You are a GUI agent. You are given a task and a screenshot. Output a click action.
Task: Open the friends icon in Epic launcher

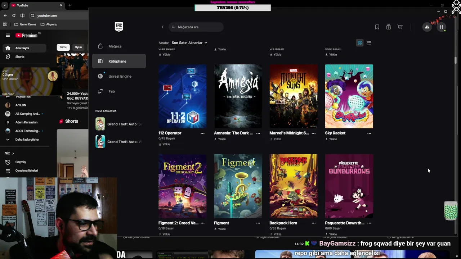[x=427, y=27]
